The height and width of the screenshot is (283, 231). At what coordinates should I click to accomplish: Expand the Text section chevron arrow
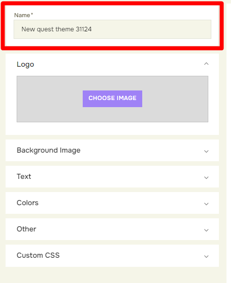(206, 177)
